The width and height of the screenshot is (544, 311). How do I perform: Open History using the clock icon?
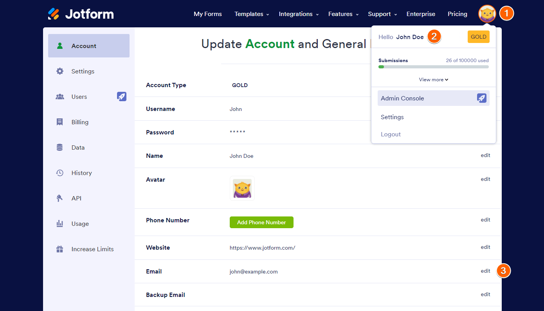[x=59, y=173]
